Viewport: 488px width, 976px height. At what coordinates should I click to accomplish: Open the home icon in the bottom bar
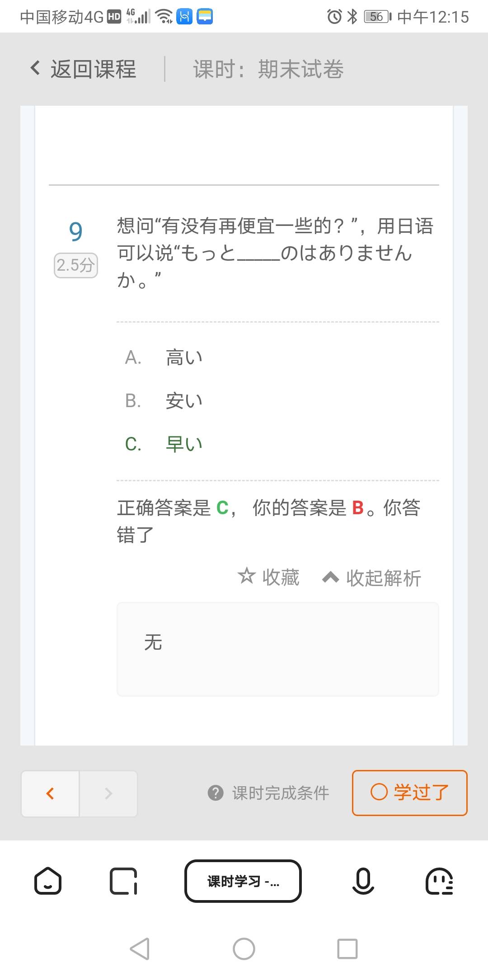click(48, 881)
